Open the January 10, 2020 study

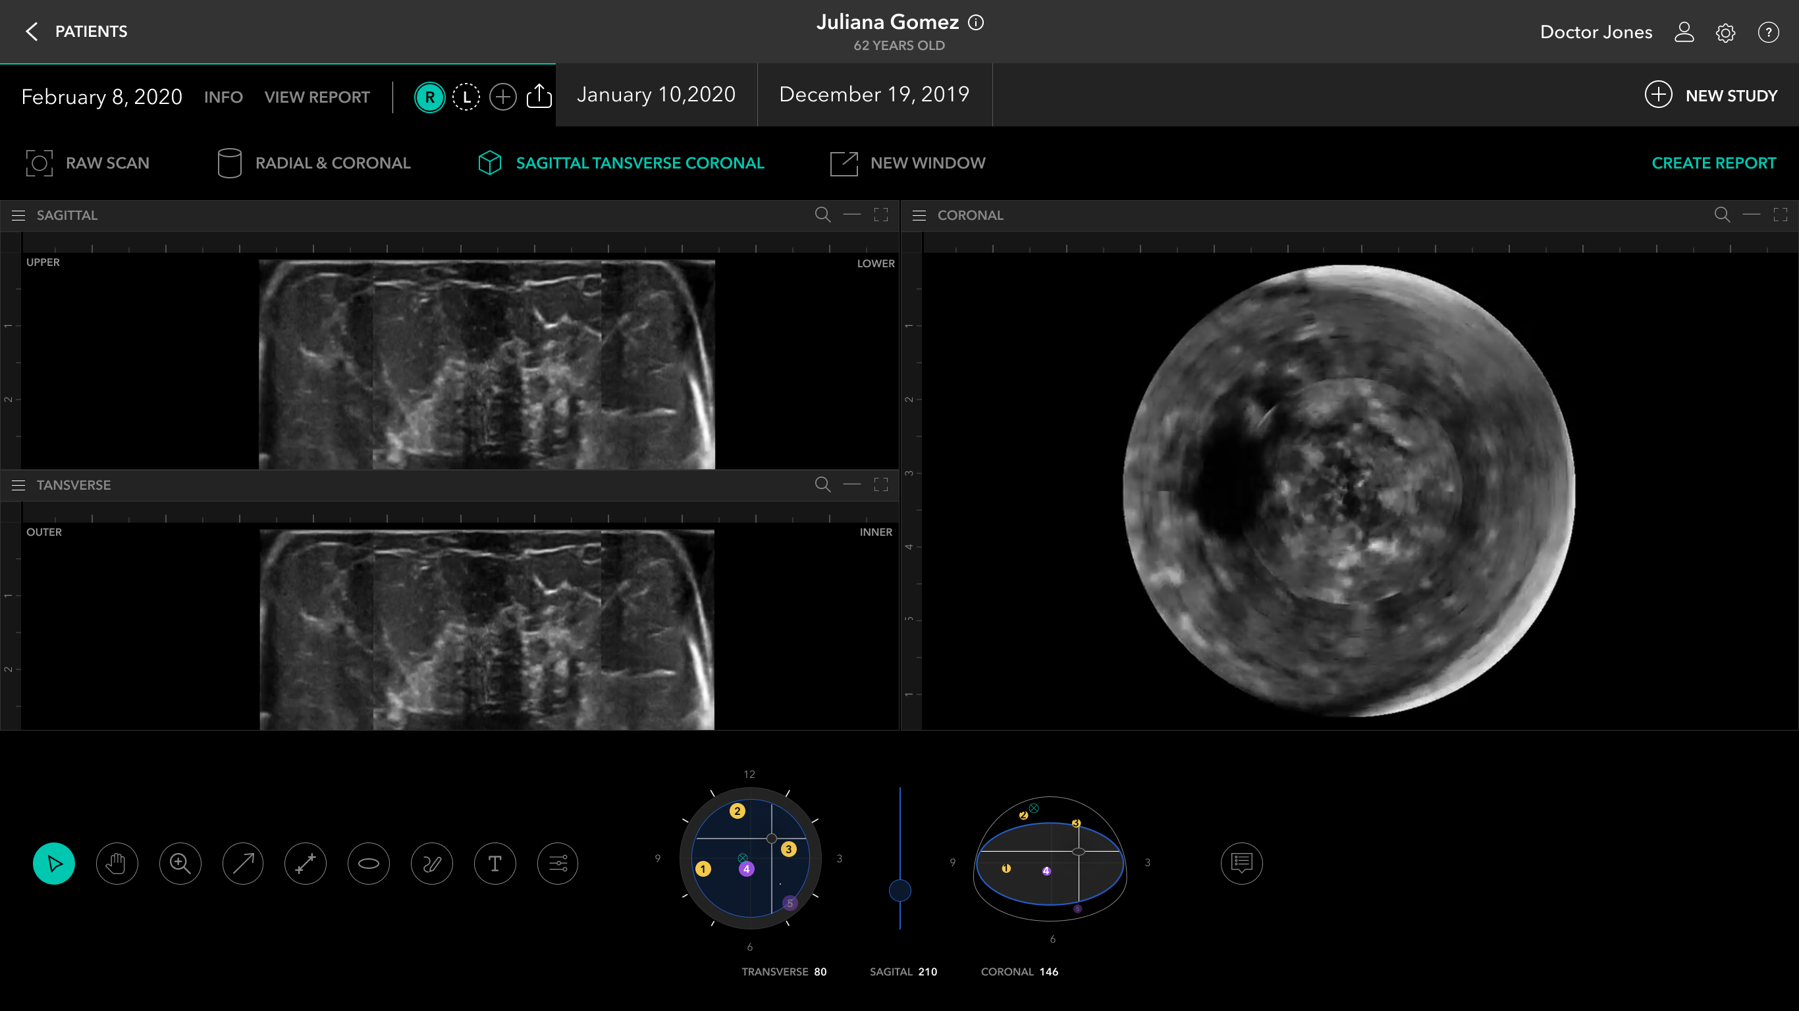pos(656,95)
